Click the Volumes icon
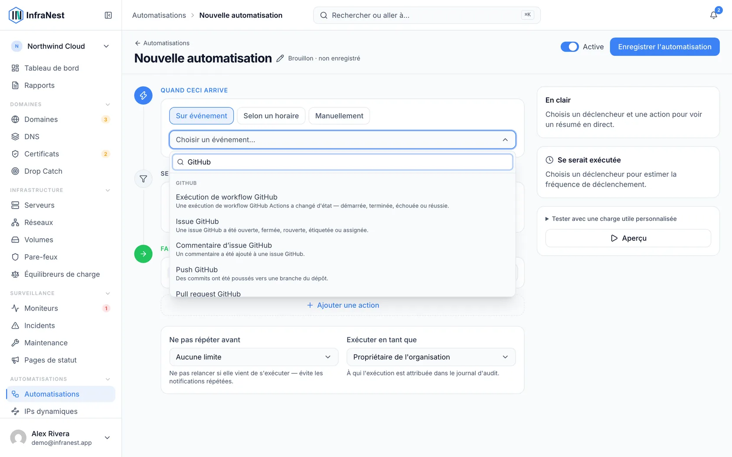732x457 pixels. (15, 240)
